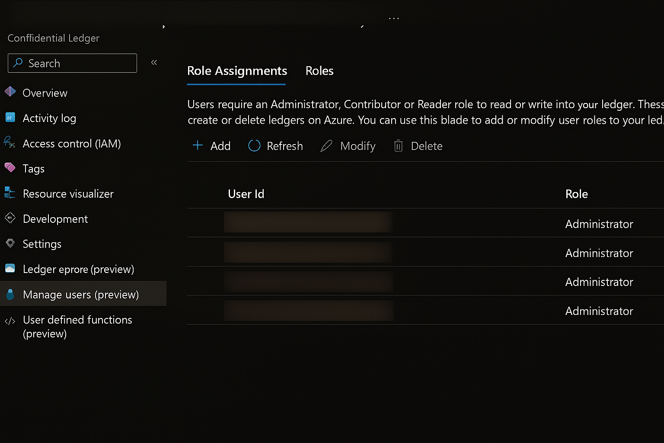Screen dimensions: 664x443
Task: Open Activity log via its icon
Action: tap(10, 118)
